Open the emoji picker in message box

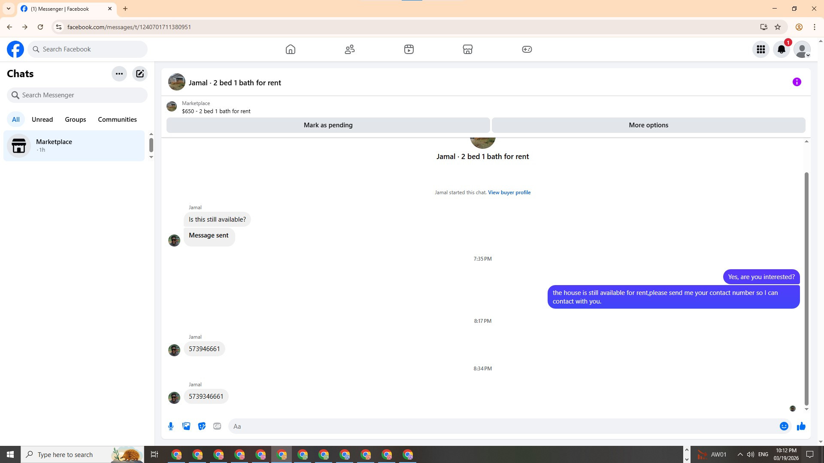click(x=784, y=426)
